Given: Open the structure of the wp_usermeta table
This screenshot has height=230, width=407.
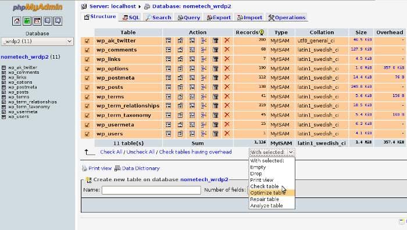Looking at the screenshot, I should pos(180,125).
